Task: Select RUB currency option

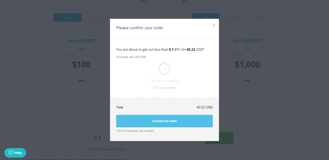Action: (262, 17)
